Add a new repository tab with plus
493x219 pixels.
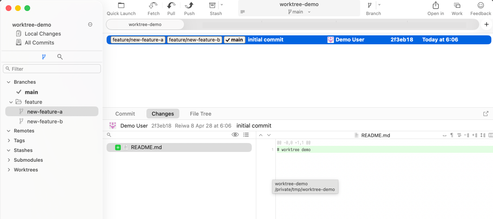tap(486, 24)
